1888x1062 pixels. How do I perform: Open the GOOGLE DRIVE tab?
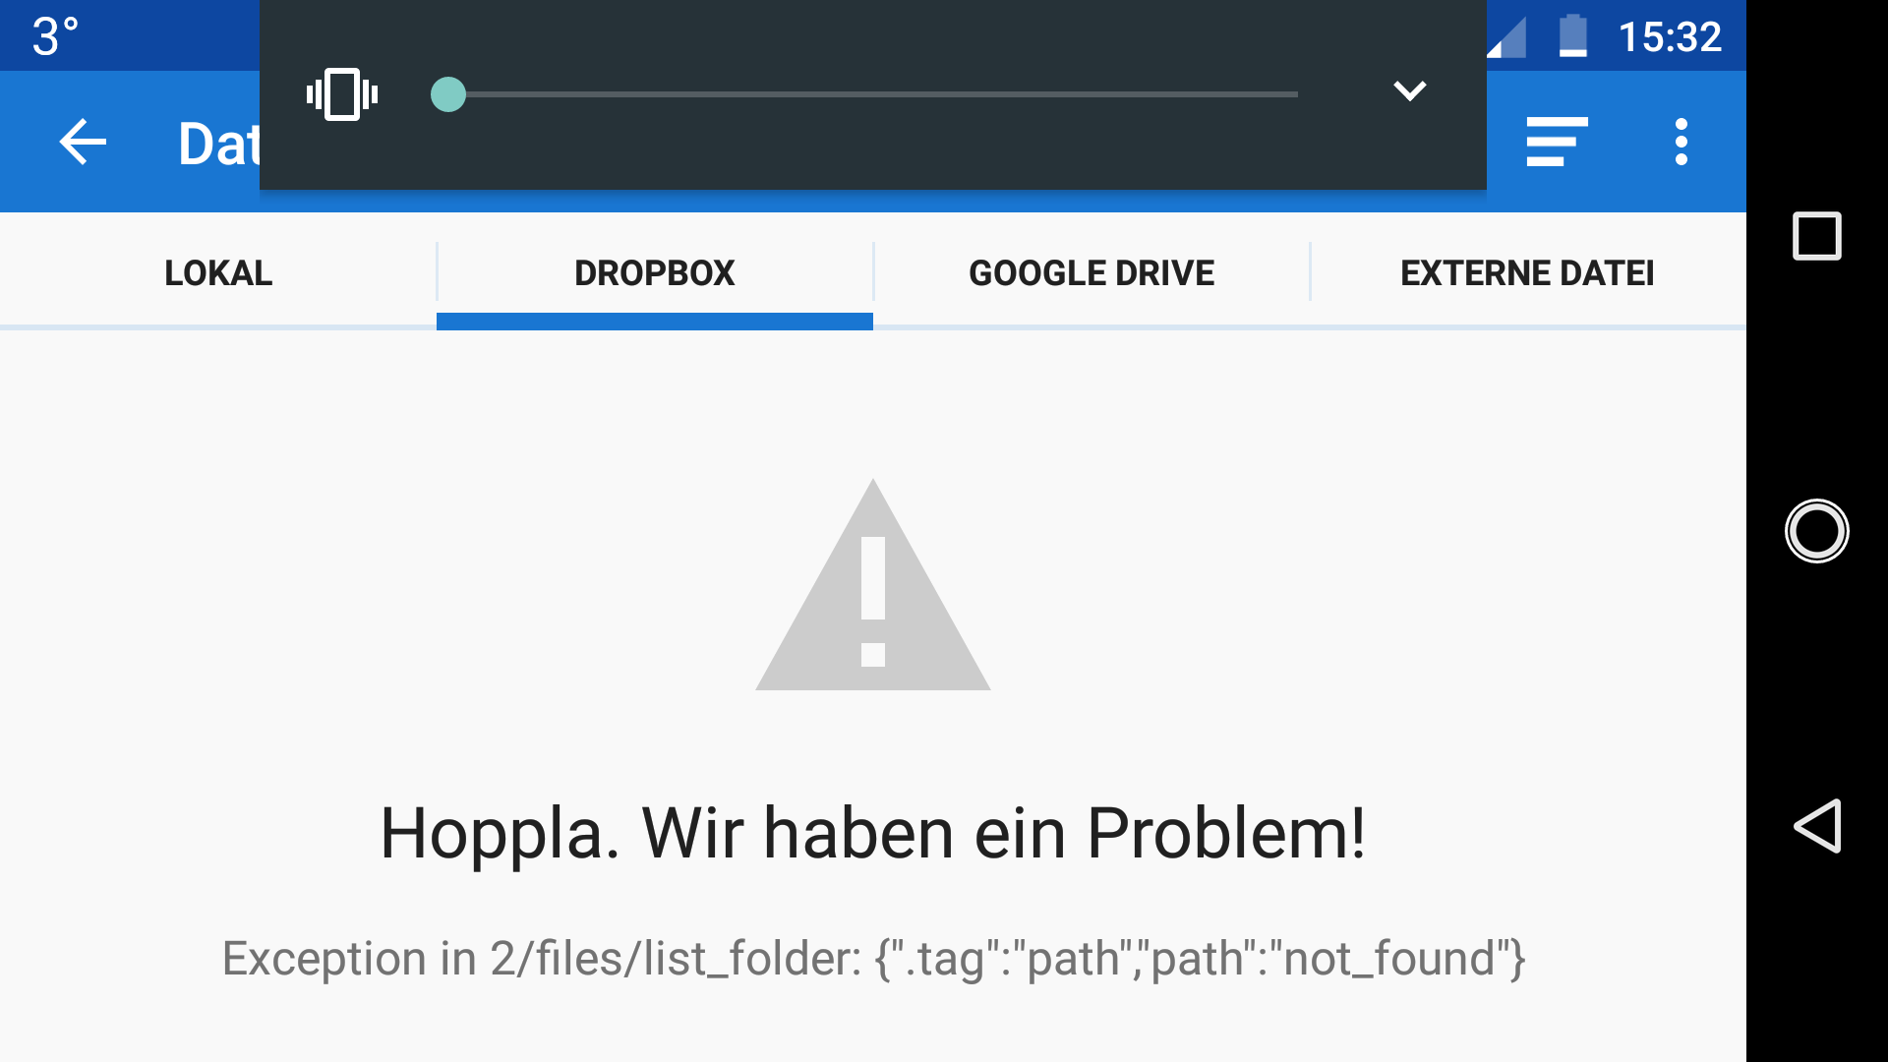coord(1091,272)
